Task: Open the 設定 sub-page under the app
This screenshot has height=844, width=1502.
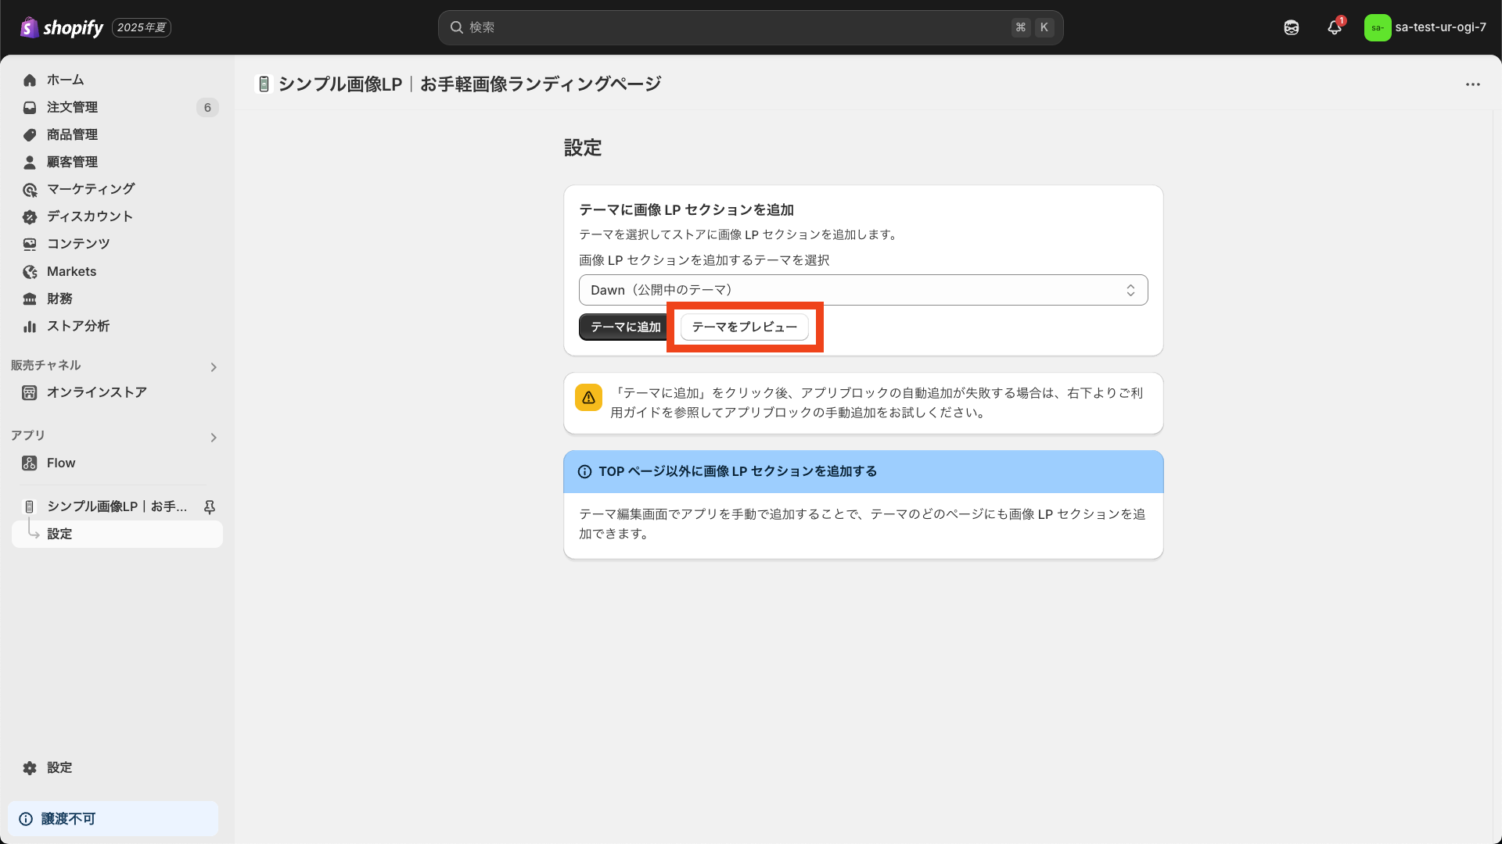Action: click(x=60, y=534)
